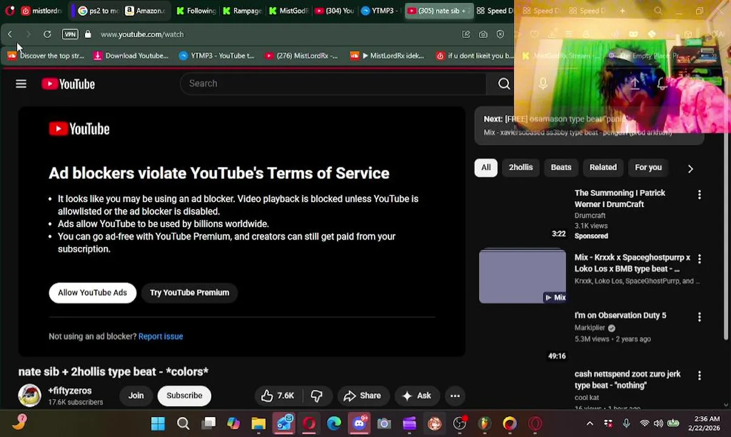Open the Mix - Krxxk video thumbnail
Screen dimensions: 731x437
point(522,276)
